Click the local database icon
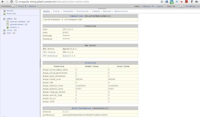Image resolution: width=200 pixels, height=117 pixels. (x=4, y=30)
